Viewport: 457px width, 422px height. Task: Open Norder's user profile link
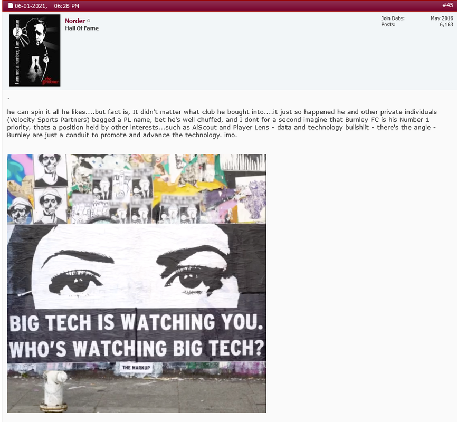coord(75,21)
